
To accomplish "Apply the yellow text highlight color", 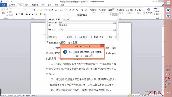I will [40, 14].
